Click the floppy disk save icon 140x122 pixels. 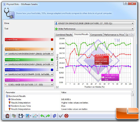21,116
